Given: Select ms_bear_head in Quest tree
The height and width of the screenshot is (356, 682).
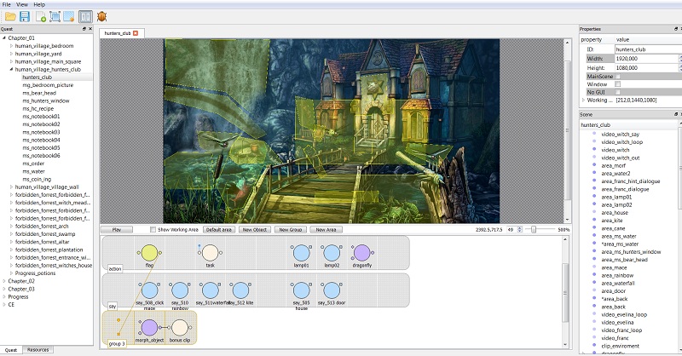Looking at the screenshot, I should click(x=39, y=93).
